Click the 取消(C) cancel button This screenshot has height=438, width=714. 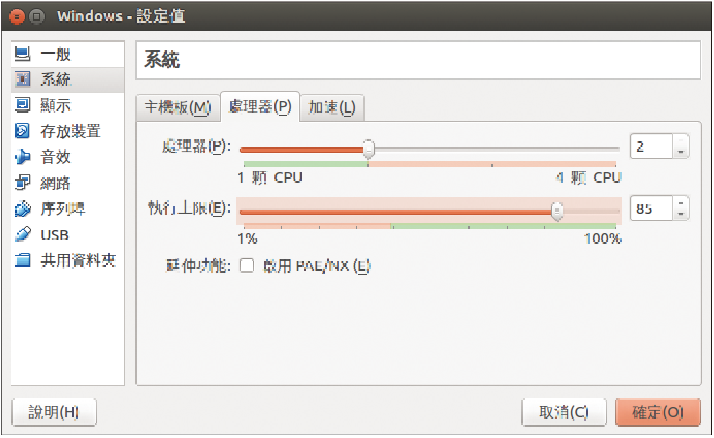(x=563, y=412)
